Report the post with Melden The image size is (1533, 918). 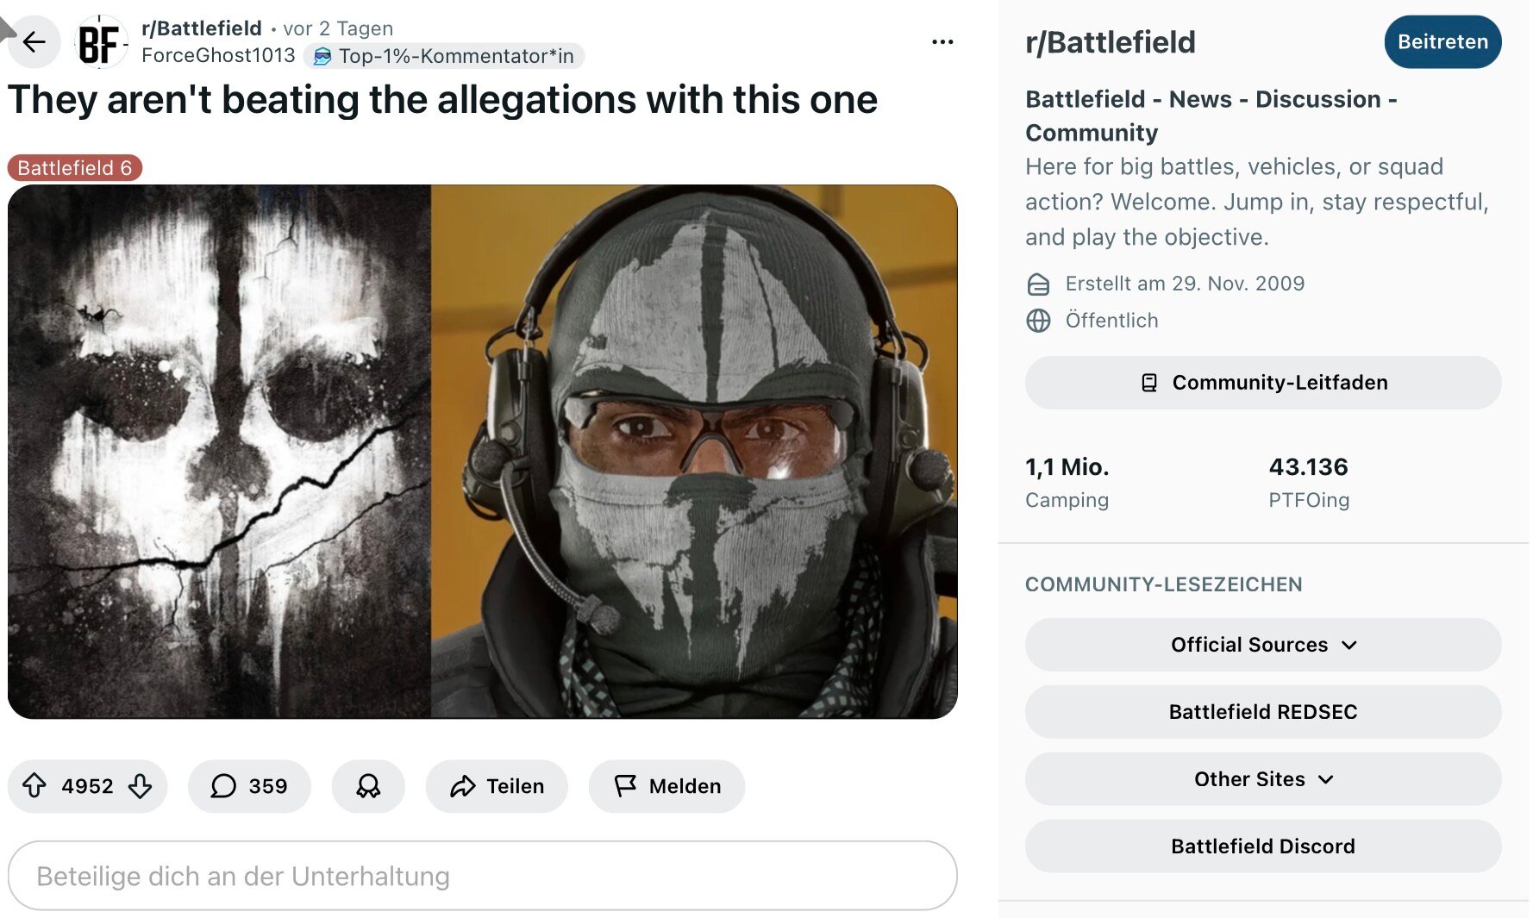pos(666,785)
